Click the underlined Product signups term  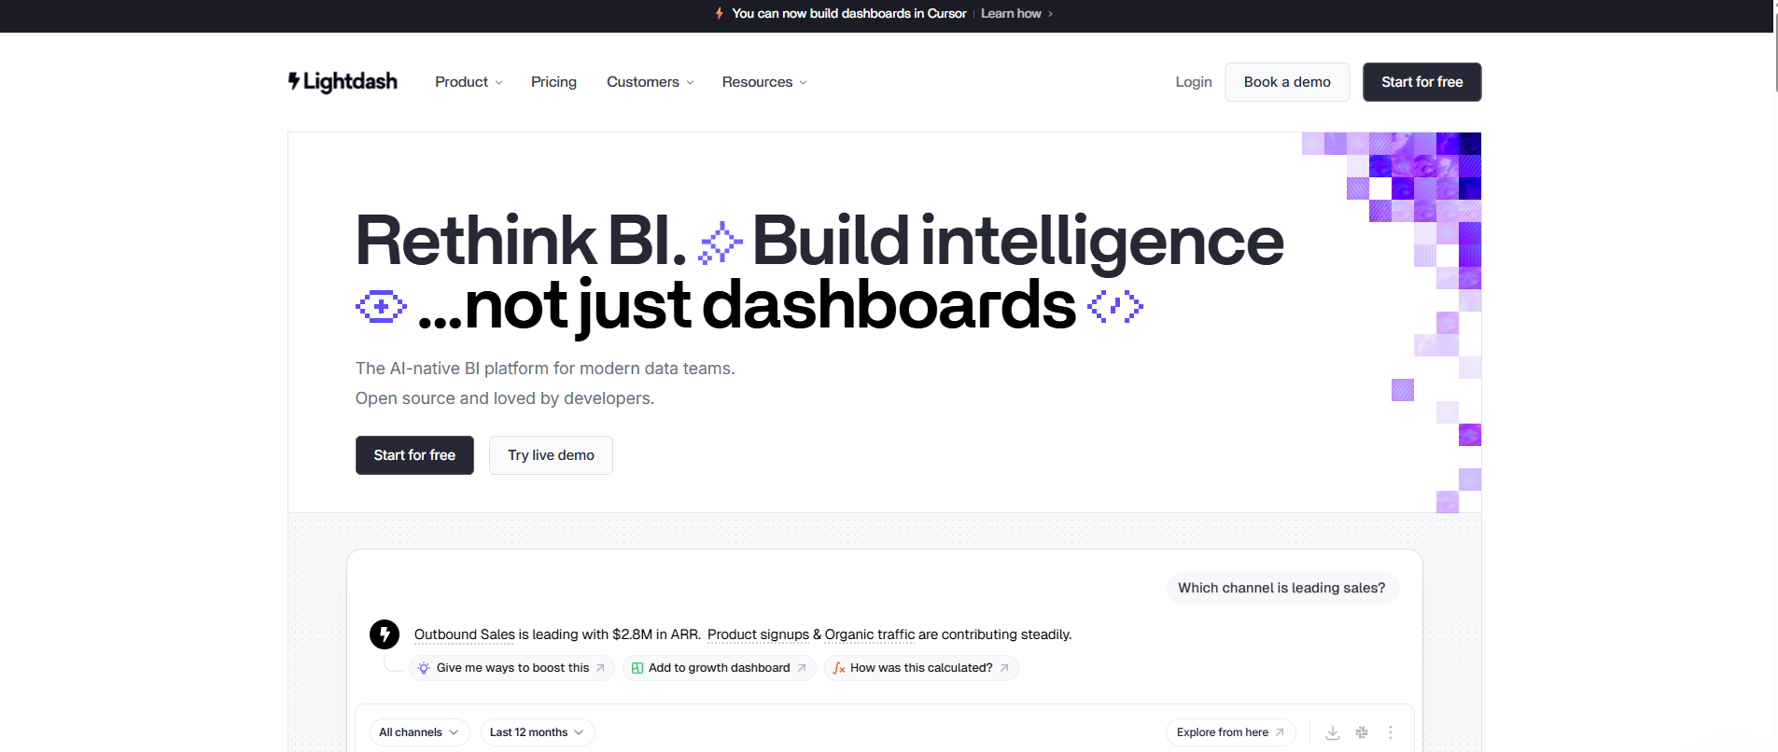758,634
